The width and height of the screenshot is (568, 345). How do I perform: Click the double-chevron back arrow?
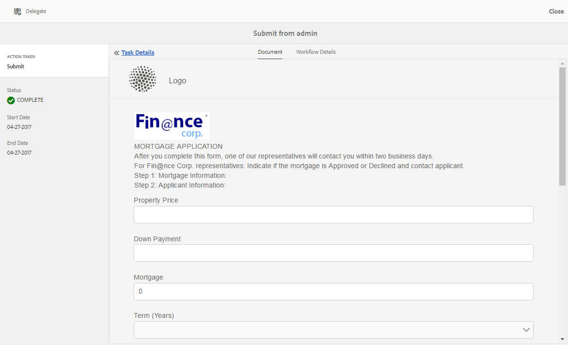[x=117, y=53]
